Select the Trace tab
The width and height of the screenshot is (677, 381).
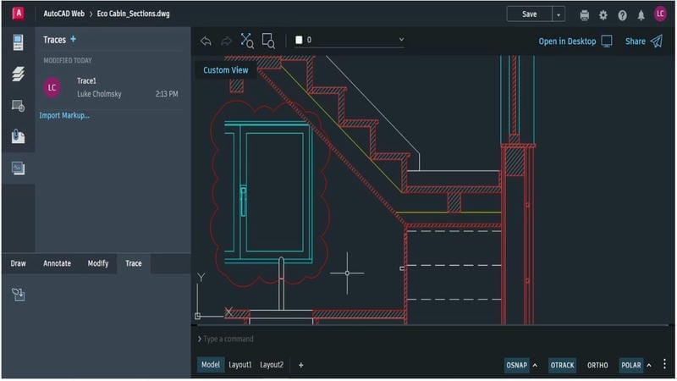pyautogui.click(x=134, y=263)
